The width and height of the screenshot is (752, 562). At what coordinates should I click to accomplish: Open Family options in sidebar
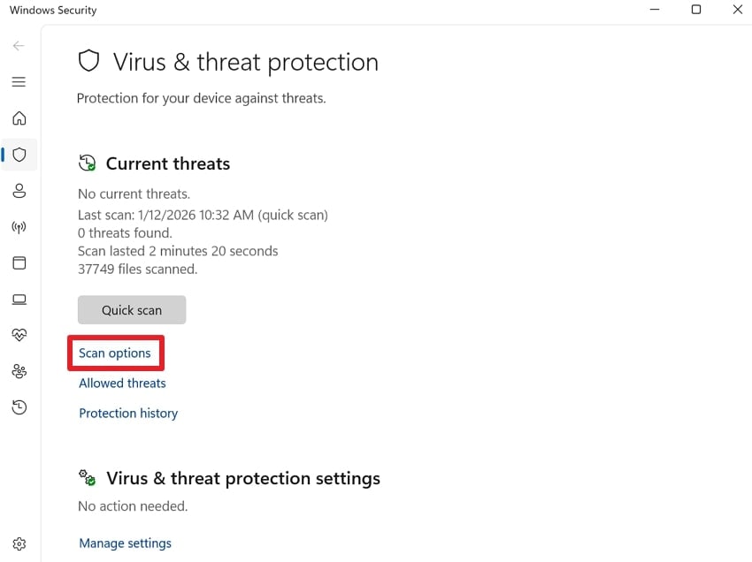(19, 371)
